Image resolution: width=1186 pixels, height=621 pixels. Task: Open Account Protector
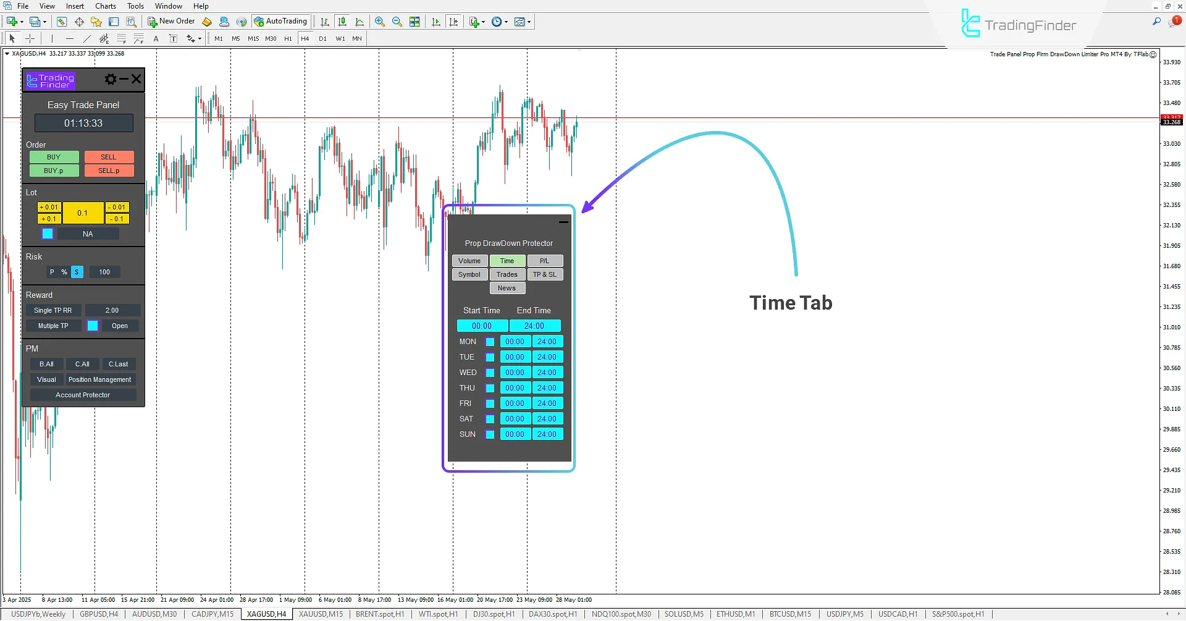[83, 394]
